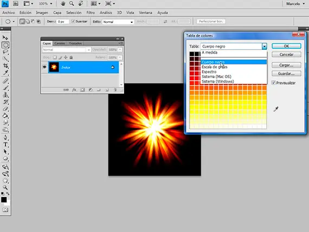Click OK in Tabla de colores
This screenshot has width=309, height=232.
[x=286, y=46]
